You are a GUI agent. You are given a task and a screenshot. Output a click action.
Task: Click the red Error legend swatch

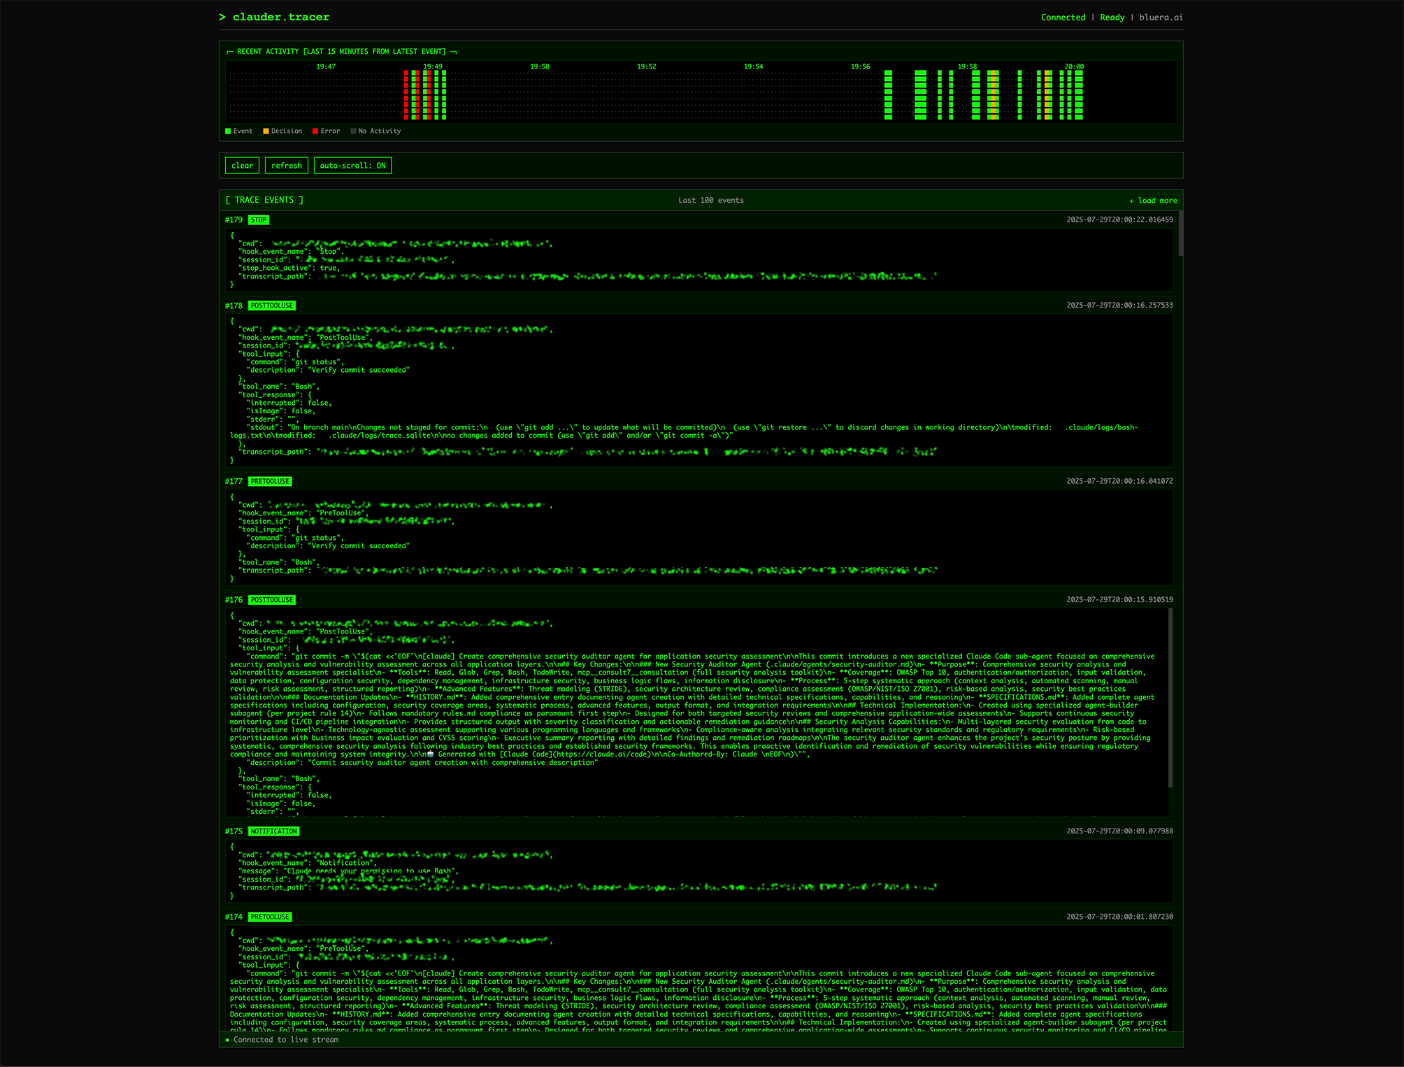pos(315,131)
